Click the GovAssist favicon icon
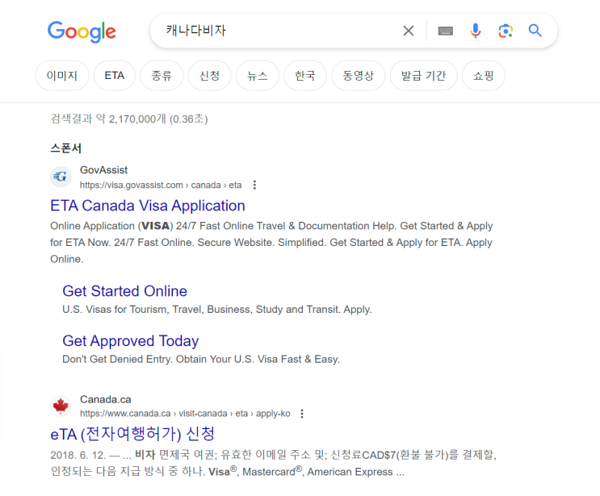 (61, 177)
